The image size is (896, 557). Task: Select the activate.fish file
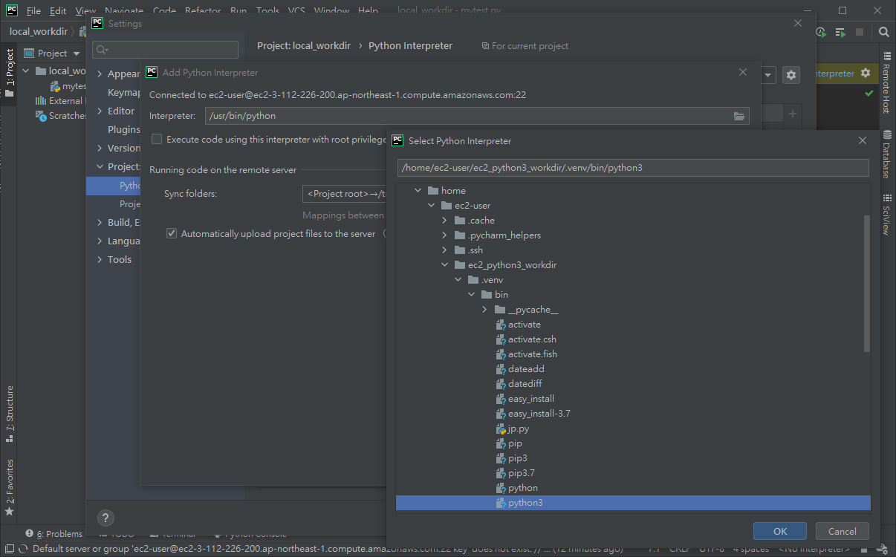tap(533, 354)
